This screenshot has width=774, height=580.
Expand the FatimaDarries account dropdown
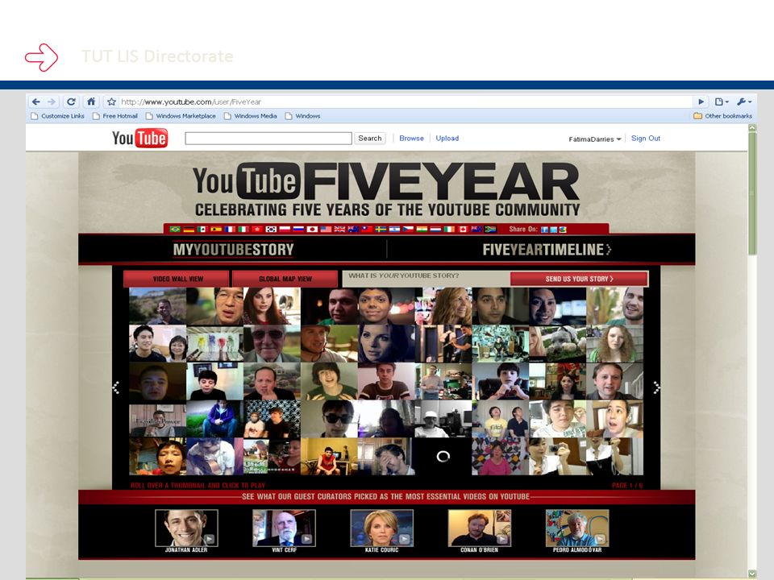(594, 139)
